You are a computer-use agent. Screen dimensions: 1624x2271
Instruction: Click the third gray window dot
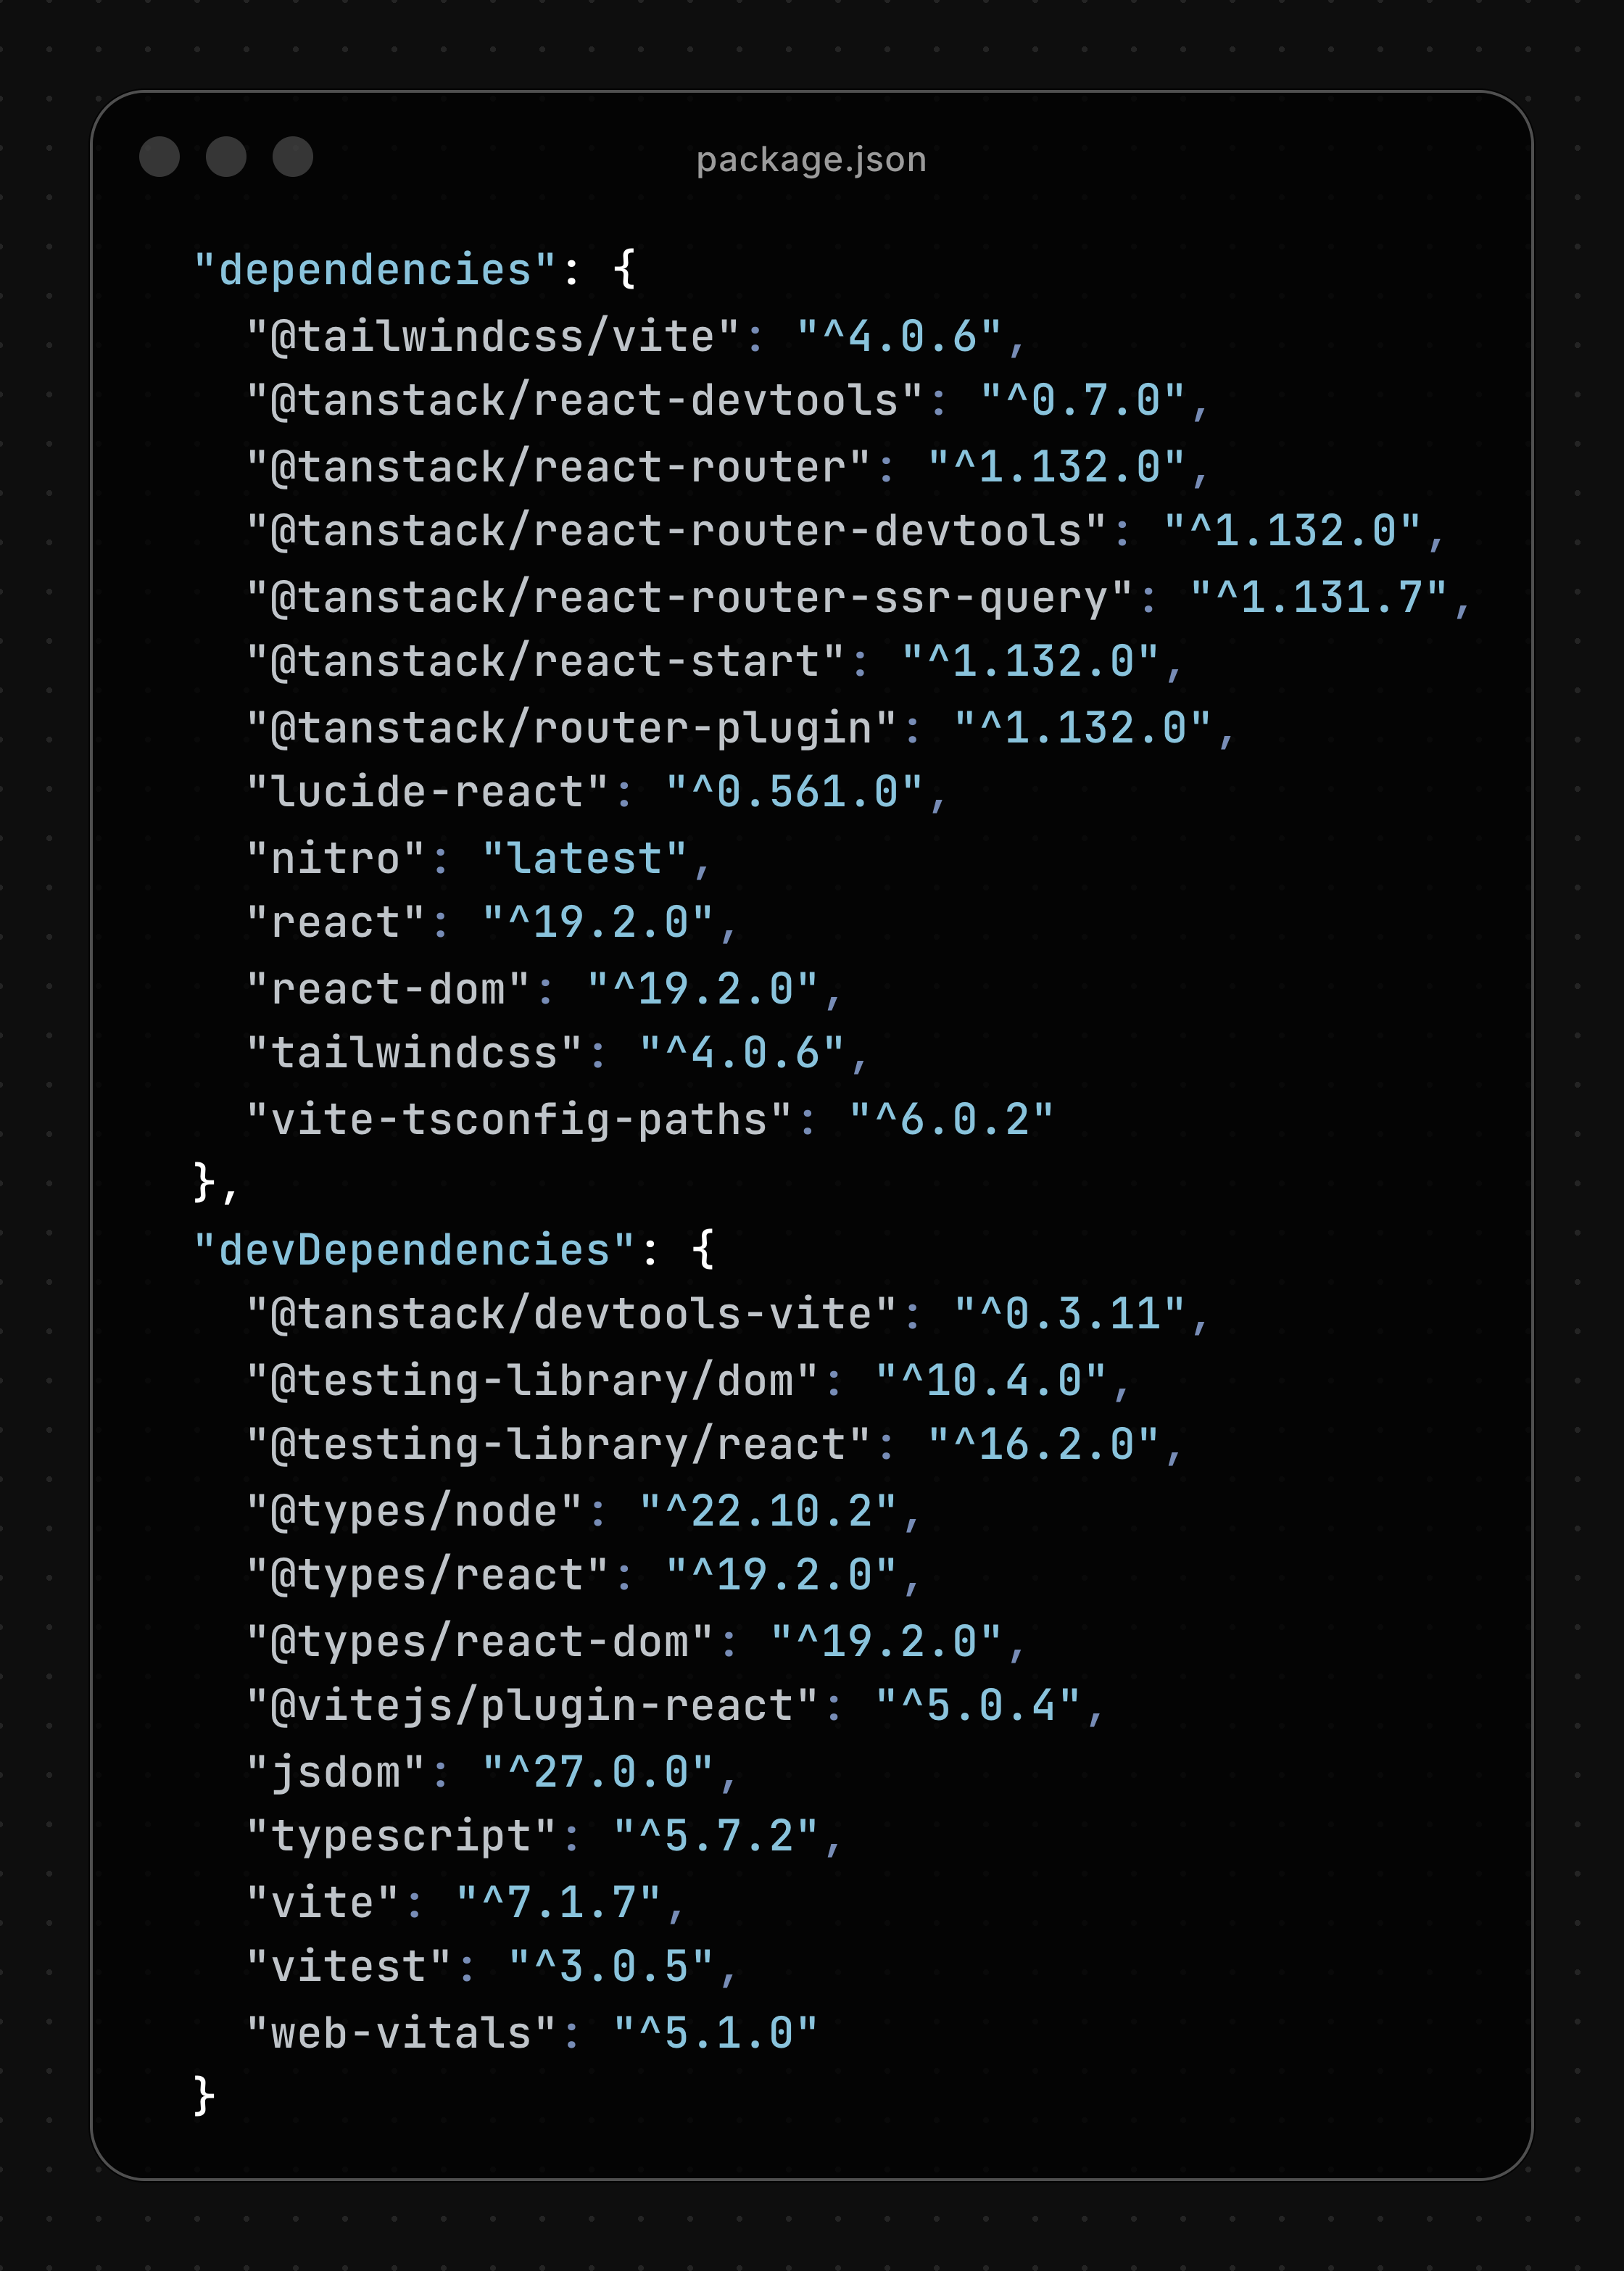(293, 157)
